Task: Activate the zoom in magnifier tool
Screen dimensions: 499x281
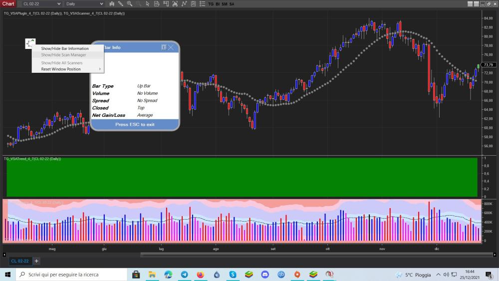Action: coord(130,4)
